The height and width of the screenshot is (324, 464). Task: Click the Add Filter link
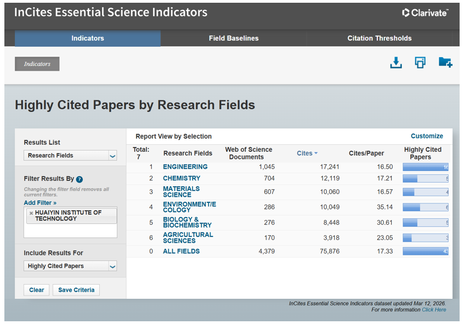(x=40, y=203)
